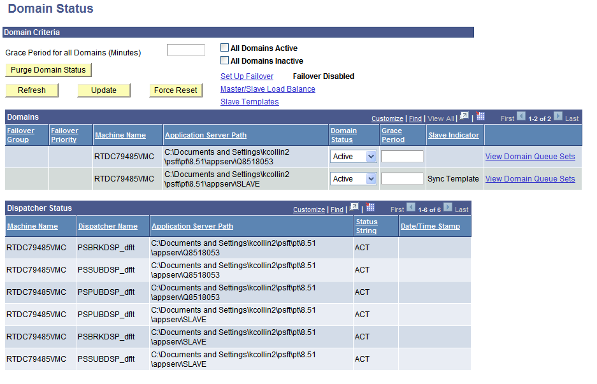This screenshot has height=384, width=597.
Task: Check the All Domains Inactive box
Action: point(225,60)
